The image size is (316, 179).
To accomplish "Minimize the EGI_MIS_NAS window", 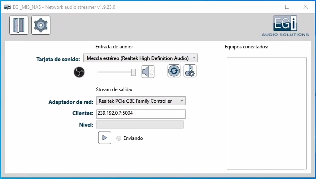I will pos(269,7).
